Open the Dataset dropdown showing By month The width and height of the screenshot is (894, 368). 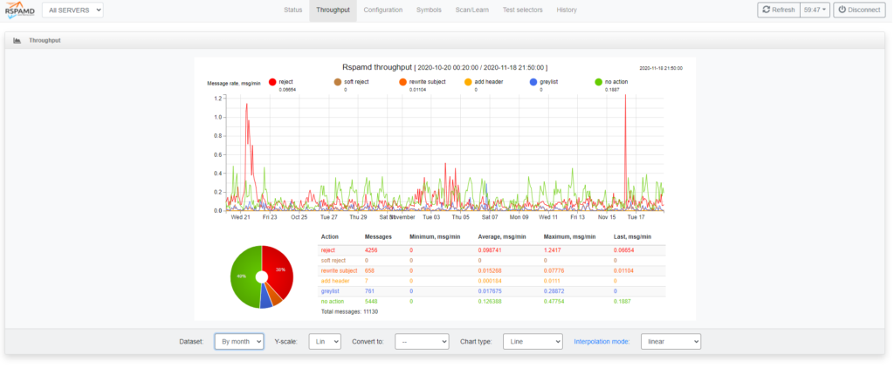coord(239,341)
